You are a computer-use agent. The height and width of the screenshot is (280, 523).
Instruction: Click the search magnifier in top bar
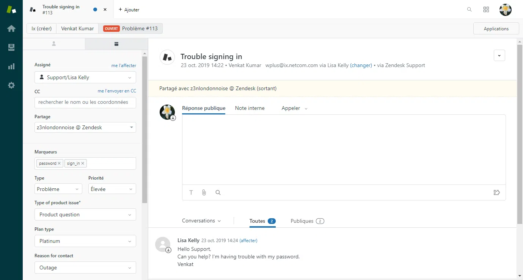tap(470, 9)
